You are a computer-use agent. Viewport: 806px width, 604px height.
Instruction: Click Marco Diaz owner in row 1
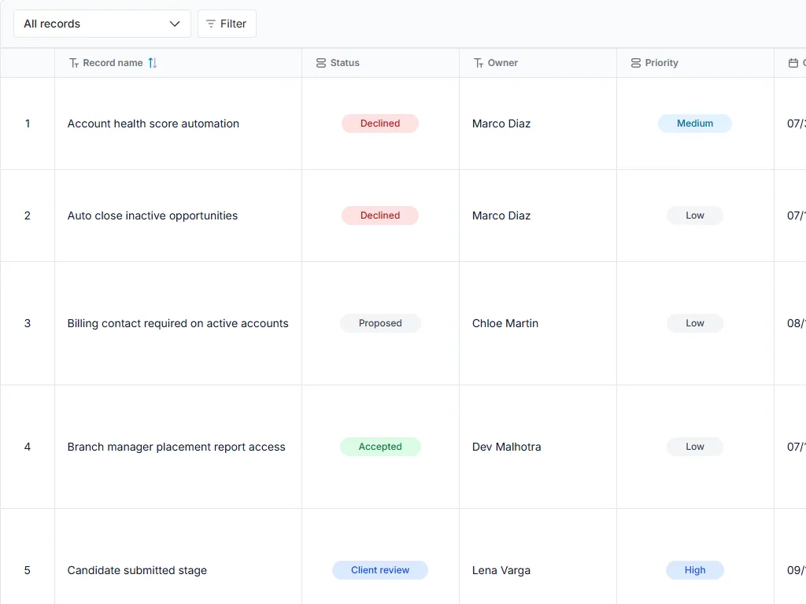501,123
